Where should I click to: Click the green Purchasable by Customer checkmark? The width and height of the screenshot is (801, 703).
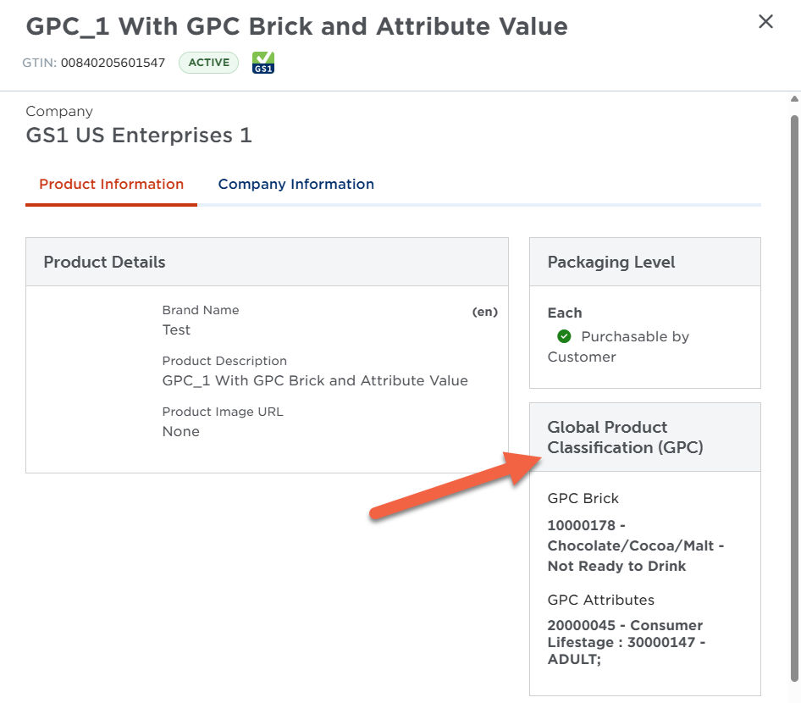[564, 336]
